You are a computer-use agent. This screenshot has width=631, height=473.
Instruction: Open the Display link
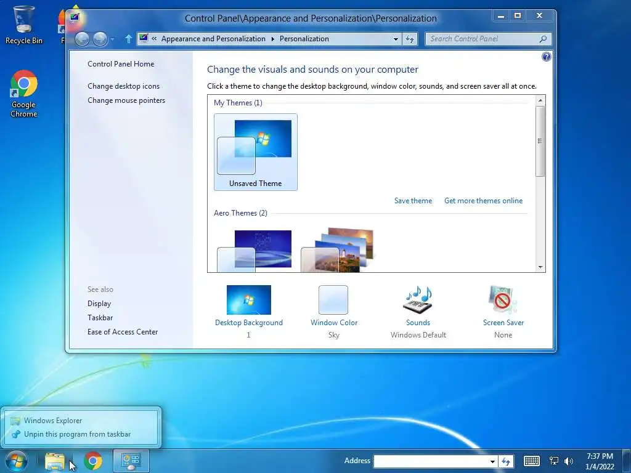(99, 304)
